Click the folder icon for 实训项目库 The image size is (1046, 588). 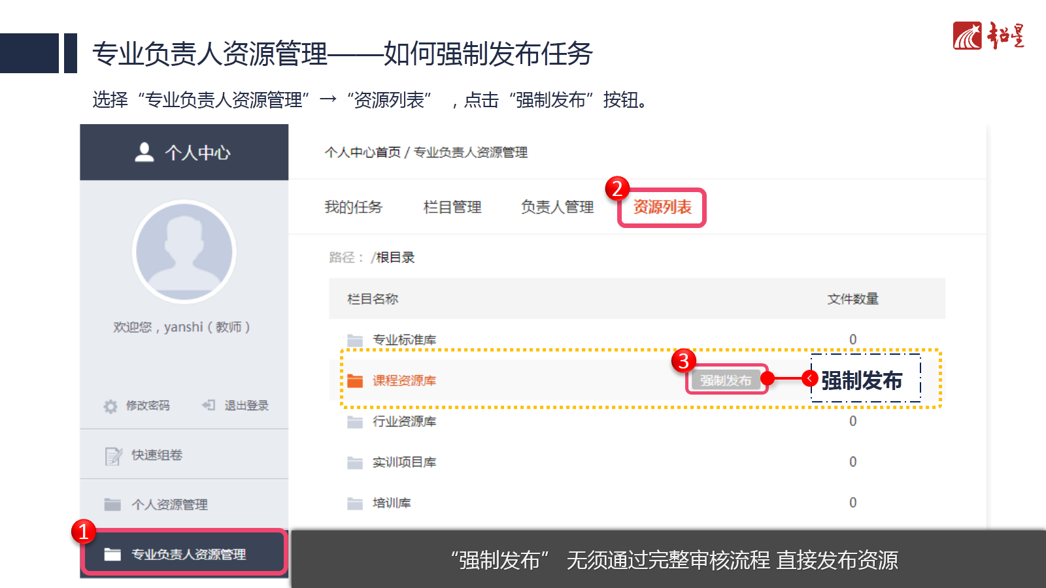click(x=355, y=463)
